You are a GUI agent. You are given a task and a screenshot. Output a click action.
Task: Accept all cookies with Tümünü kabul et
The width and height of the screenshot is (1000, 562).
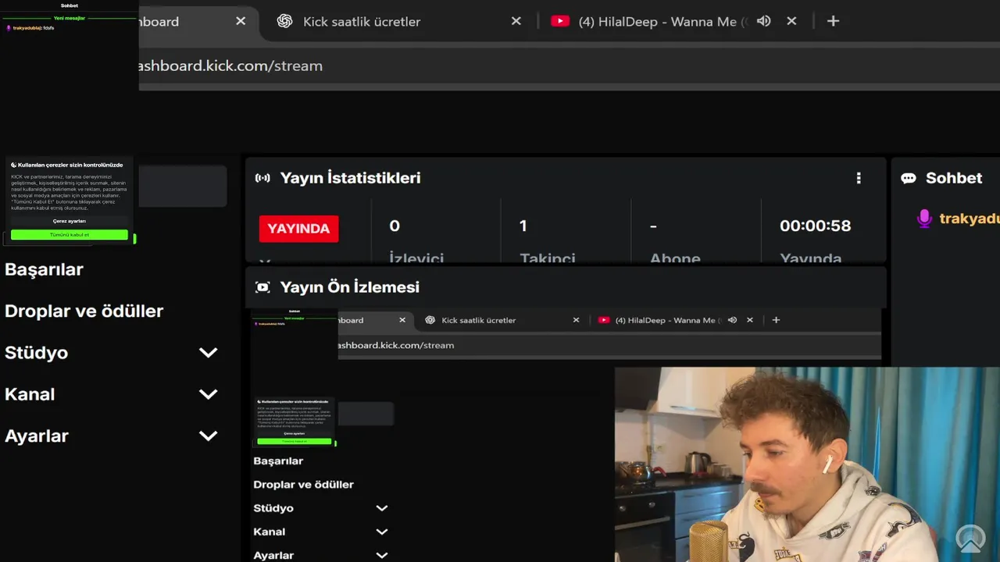70,234
